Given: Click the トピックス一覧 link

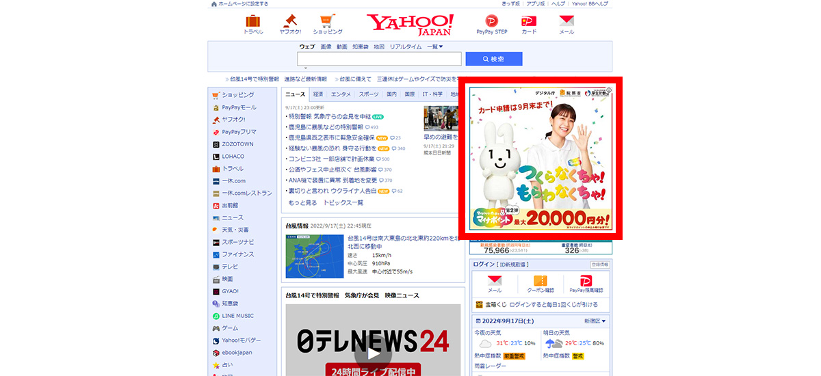Looking at the screenshot, I should (x=343, y=203).
